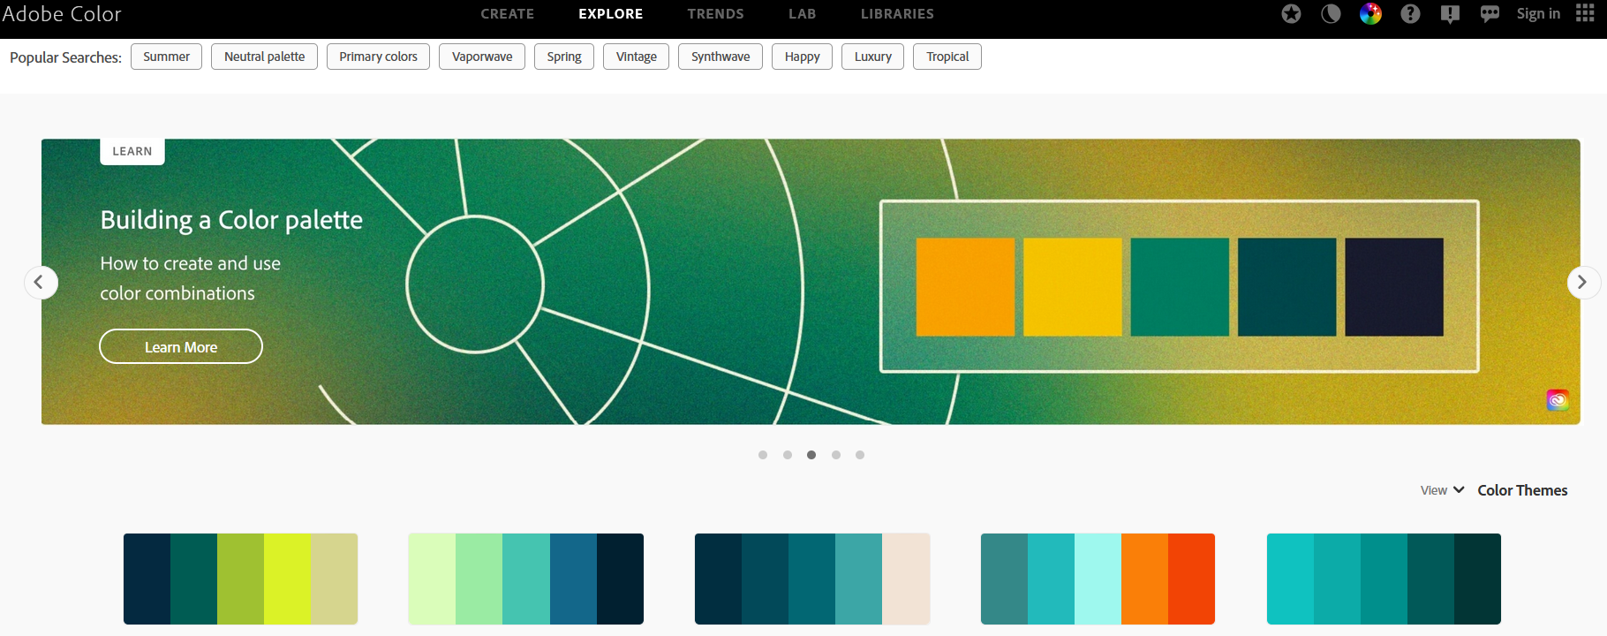Viewport: 1607px width, 636px height.
Task: Choose the Primary colors search tag
Action: pos(378,57)
